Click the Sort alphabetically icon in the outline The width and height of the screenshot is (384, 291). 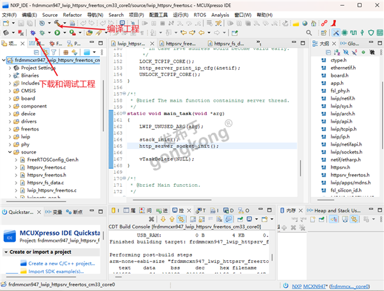pyautogui.click(x=337, y=52)
